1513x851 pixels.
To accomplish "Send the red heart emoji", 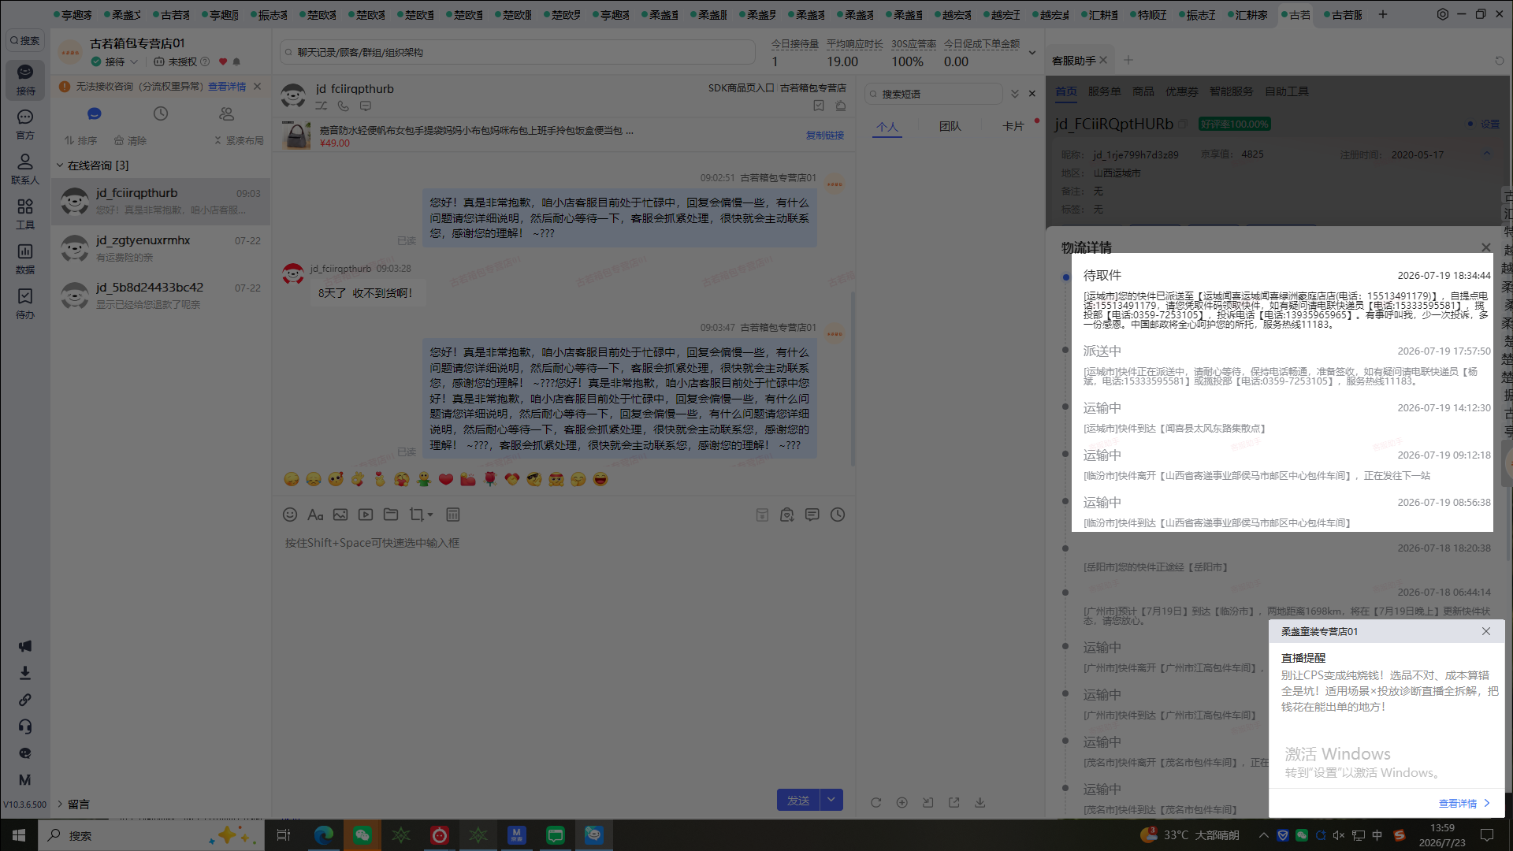I will tap(446, 479).
